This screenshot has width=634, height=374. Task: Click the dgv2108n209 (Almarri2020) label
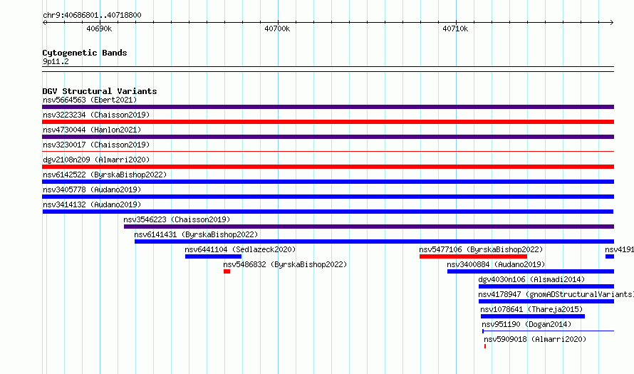96,160
